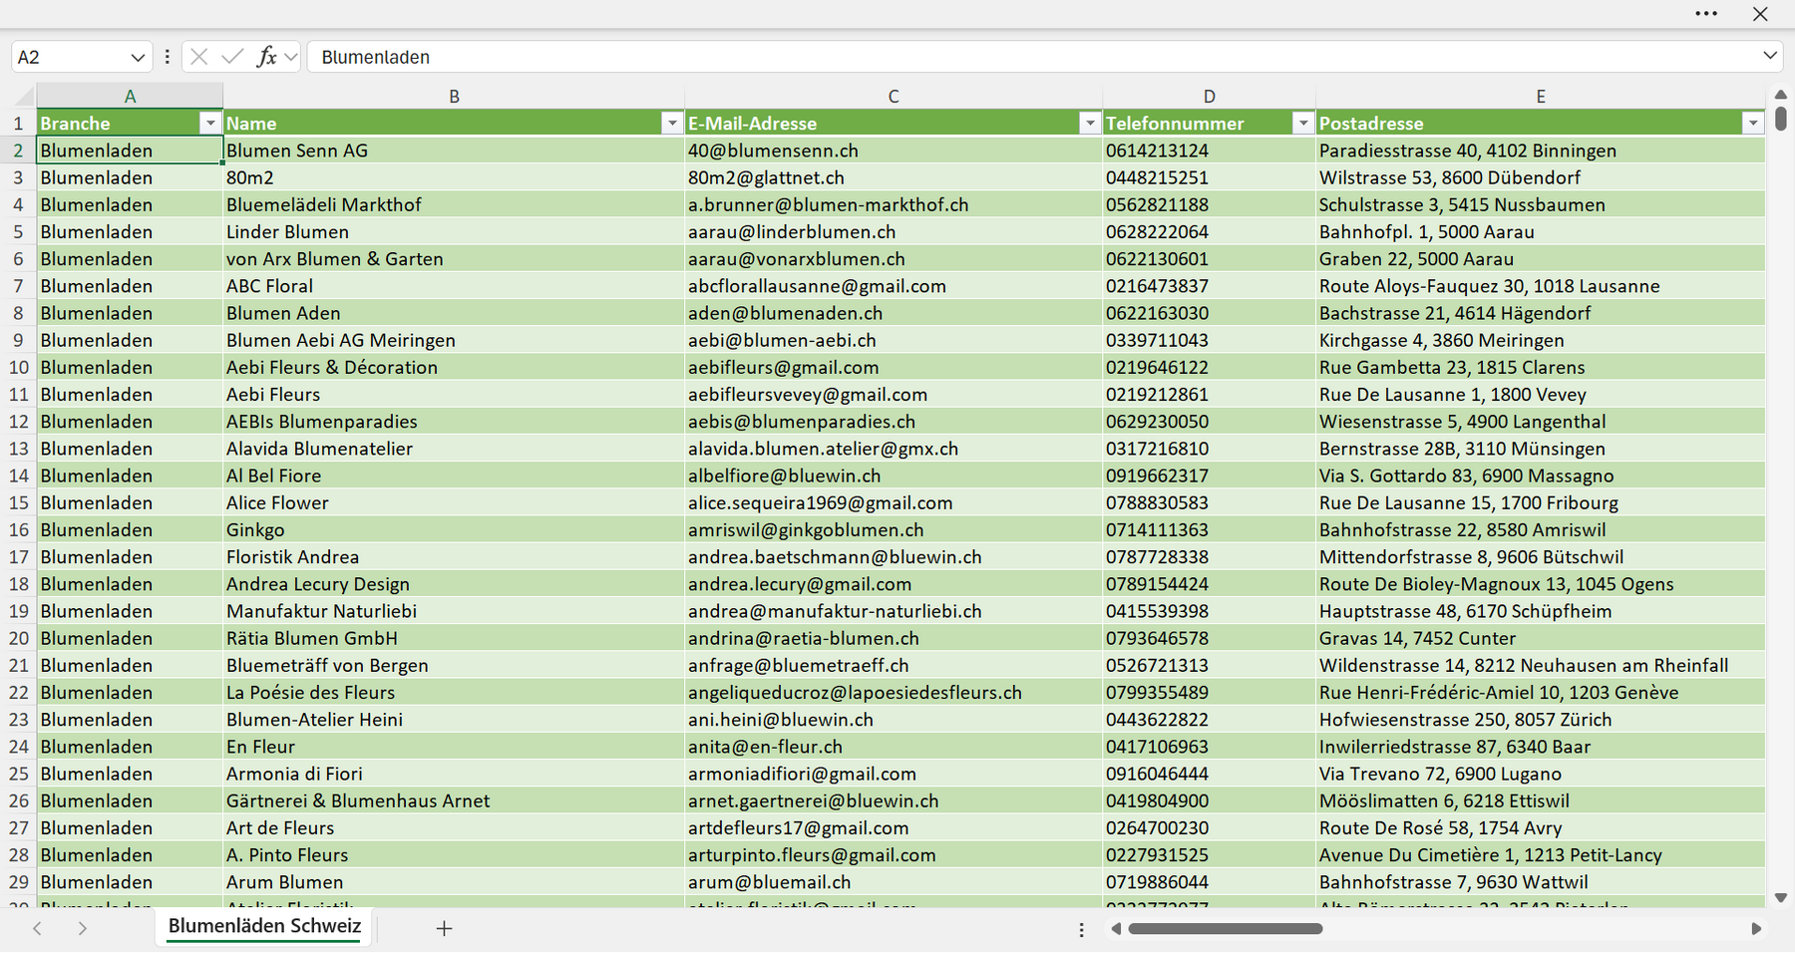Screen dimensions: 1795x953
Task: Click vertical scrollbar up arrow
Action: [1781, 94]
